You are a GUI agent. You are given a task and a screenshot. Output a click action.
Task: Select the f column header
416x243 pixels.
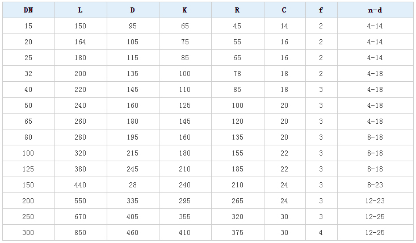click(x=321, y=10)
